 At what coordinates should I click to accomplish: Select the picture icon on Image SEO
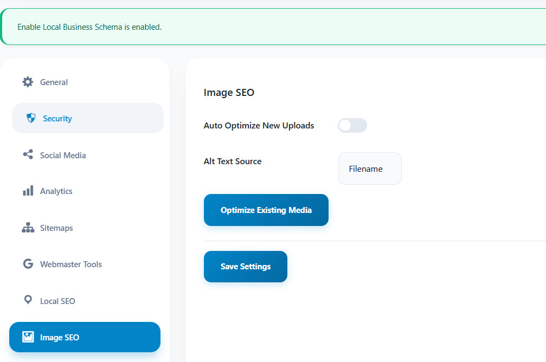(28, 337)
